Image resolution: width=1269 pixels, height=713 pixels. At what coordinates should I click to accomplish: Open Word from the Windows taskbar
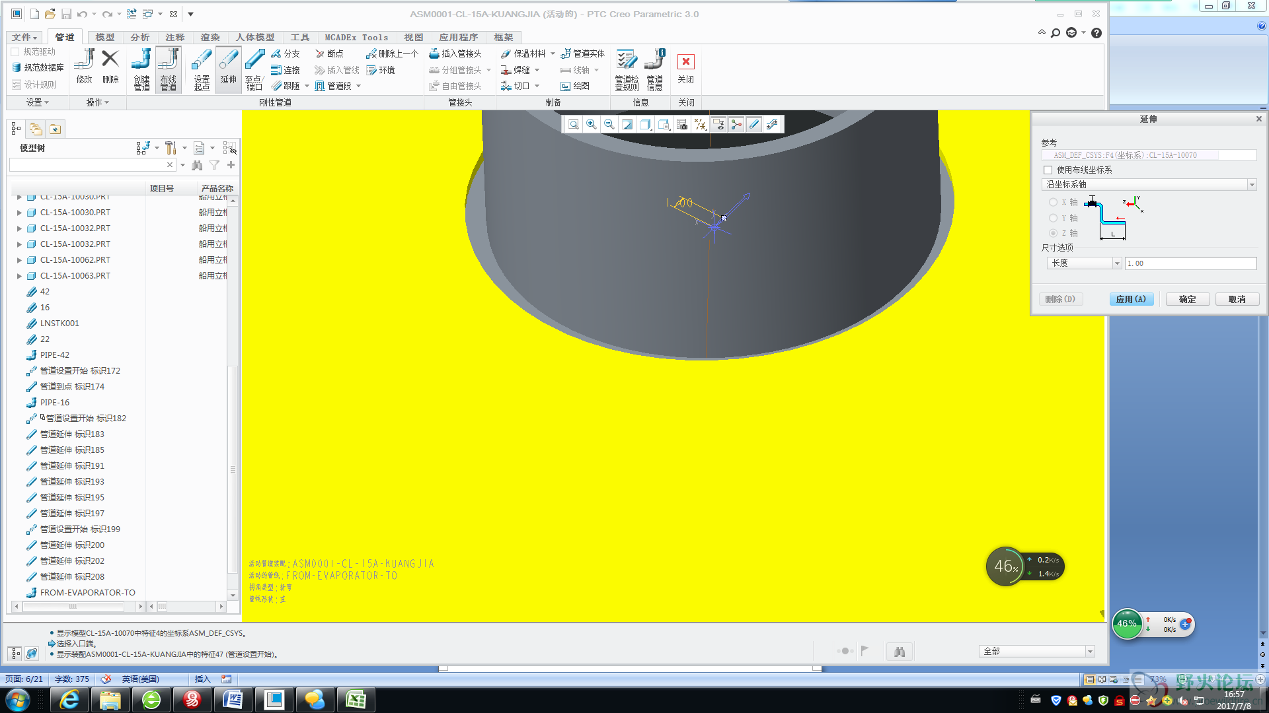233,700
